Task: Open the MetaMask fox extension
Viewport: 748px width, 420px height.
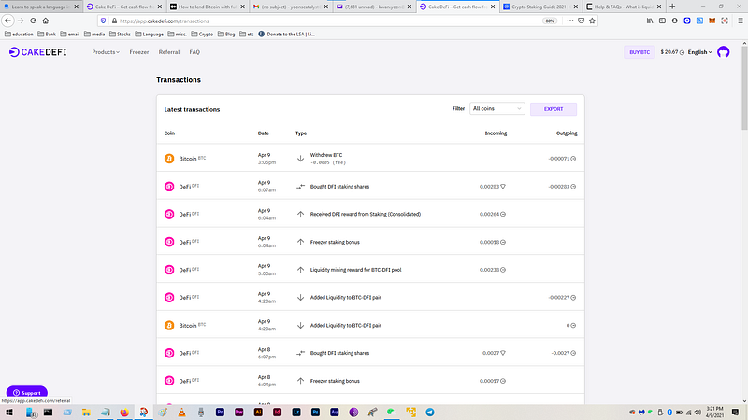Action: point(712,21)
